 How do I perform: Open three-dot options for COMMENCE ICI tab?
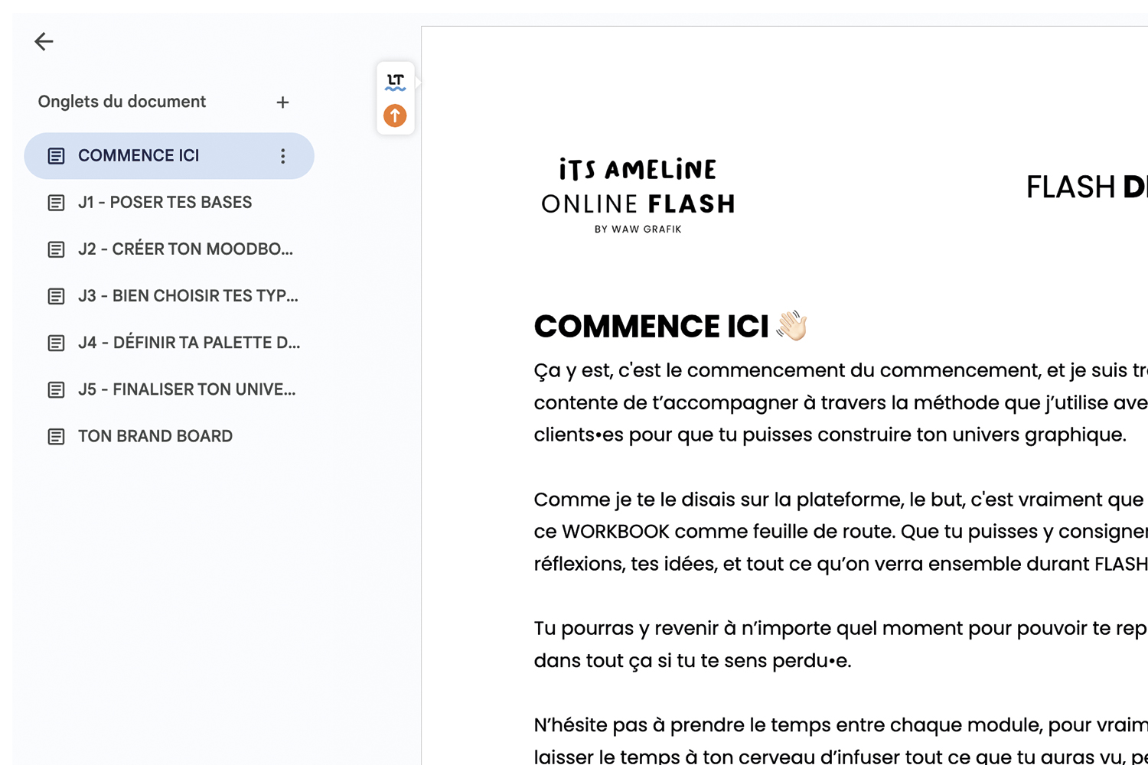(x=282, y=156)
